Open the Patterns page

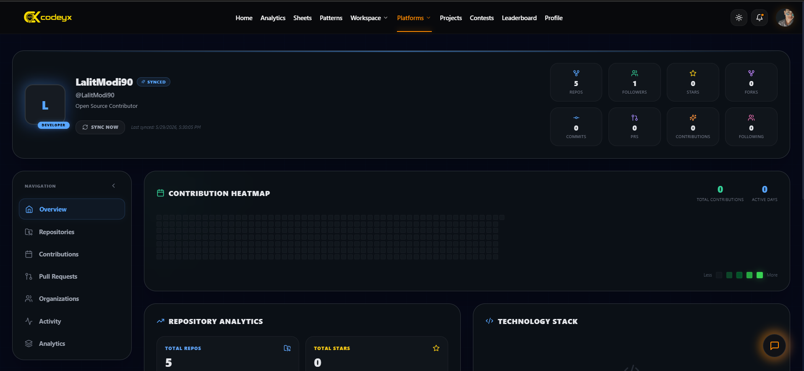331,18
